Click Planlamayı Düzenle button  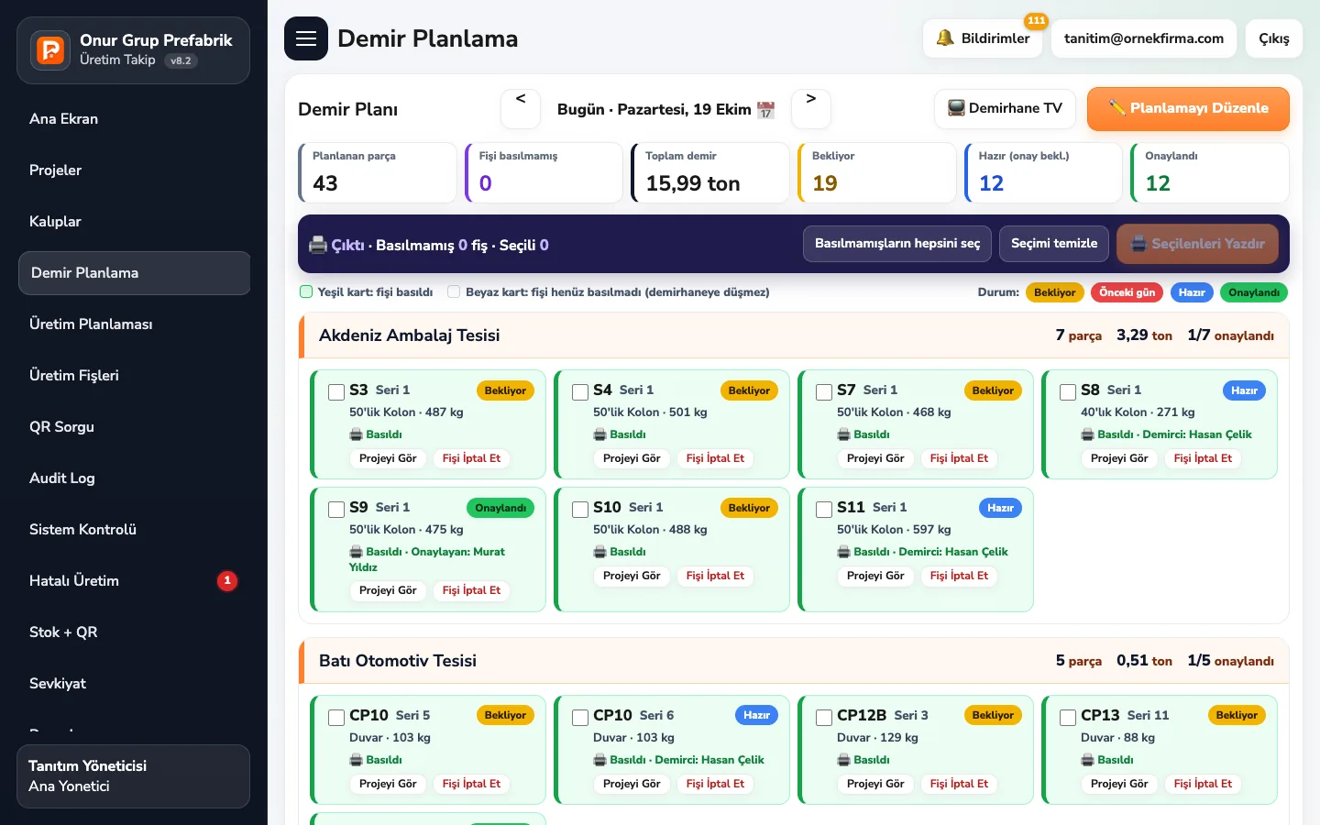(1188, 108)
